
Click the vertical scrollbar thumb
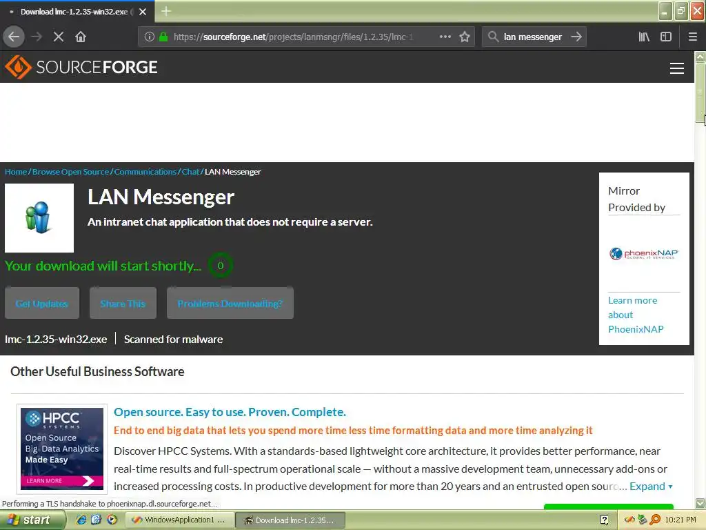coord(700,92)
